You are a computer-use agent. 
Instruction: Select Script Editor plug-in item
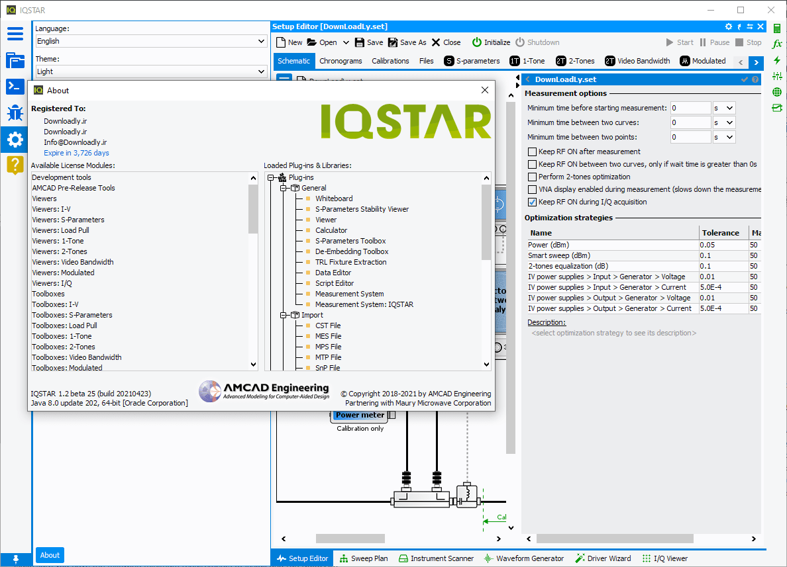coord(335,283)
